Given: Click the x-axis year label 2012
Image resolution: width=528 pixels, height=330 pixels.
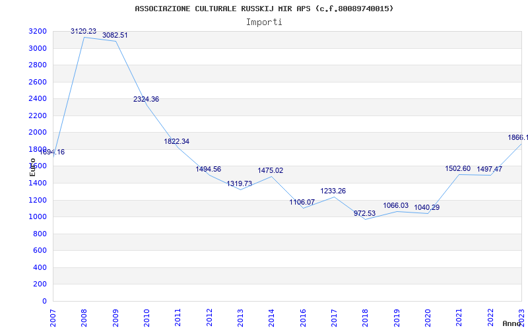Looking at the screenshot, I should point(209,318).
